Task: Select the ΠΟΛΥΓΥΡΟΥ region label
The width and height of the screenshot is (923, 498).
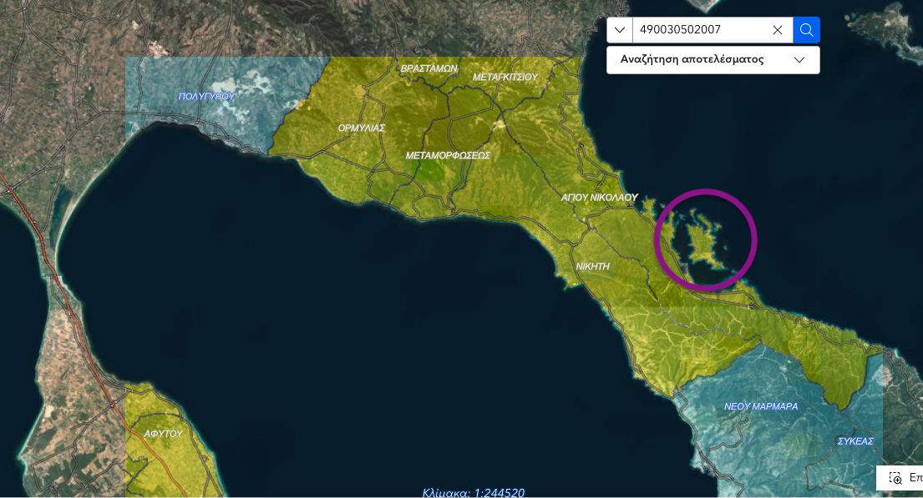Action: coord(206,97)
